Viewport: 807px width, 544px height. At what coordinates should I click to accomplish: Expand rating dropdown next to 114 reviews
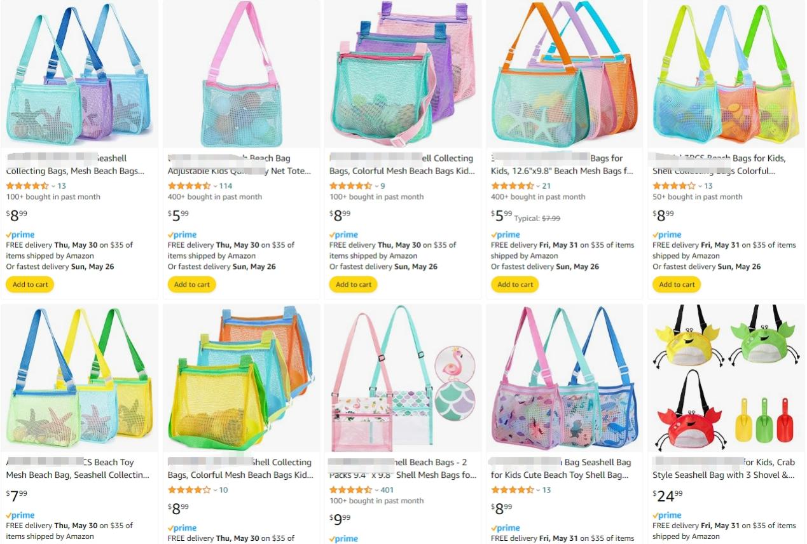214,186
